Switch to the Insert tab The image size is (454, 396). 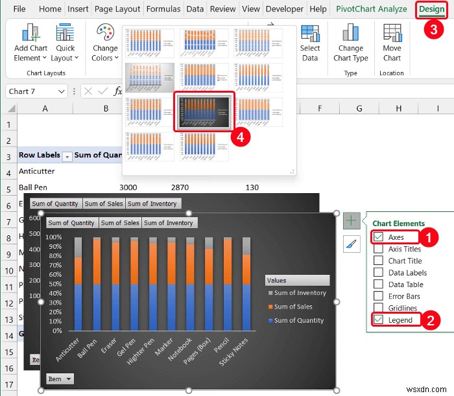[x=78, y=9]
